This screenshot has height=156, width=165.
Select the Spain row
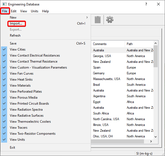(122, 67)
